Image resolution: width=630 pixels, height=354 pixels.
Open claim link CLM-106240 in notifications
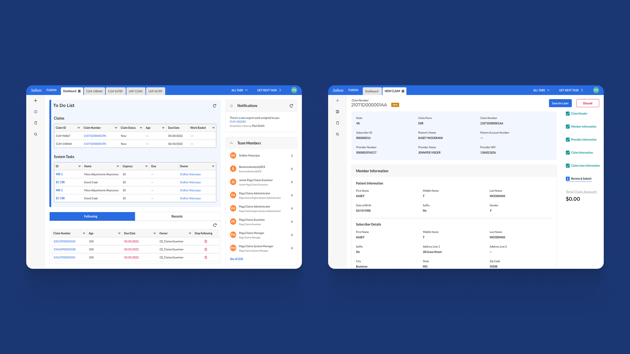(x=238, y=122)
